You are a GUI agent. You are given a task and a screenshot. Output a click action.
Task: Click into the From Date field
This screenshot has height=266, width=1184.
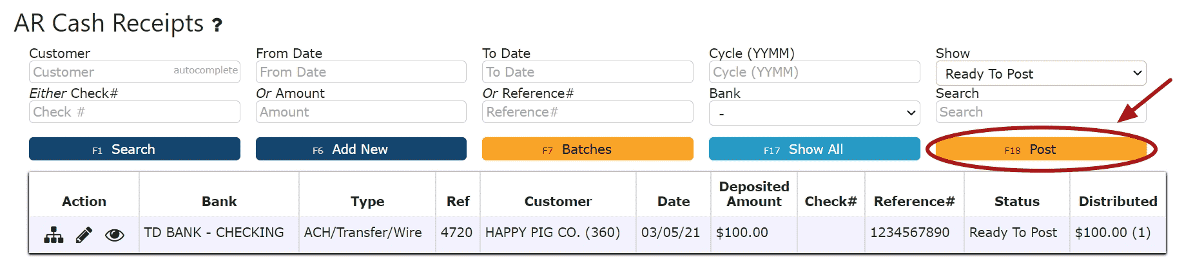(361, 71)
